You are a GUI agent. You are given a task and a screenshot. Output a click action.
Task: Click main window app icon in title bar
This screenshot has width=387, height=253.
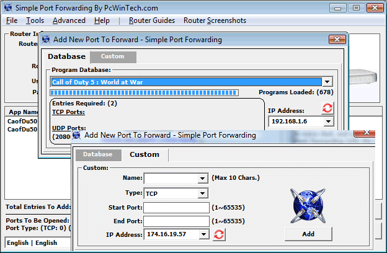point(8,7)
